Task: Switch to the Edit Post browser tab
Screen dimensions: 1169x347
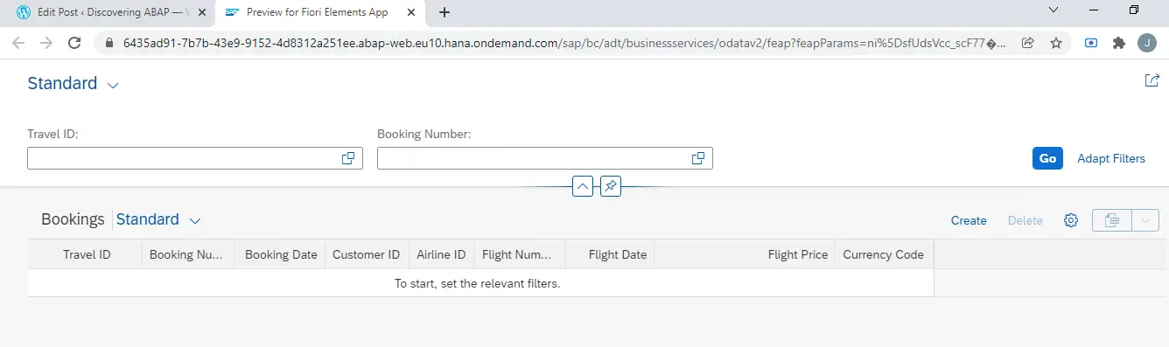Action: click(104, 12)
